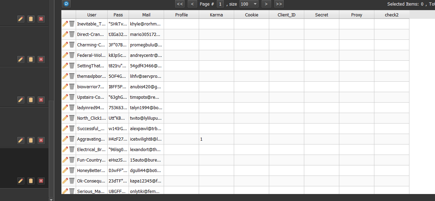Open the copy-to-clipboard icon in the first sidebar group
The image size is (435, 201).
[x=31, y=19]
